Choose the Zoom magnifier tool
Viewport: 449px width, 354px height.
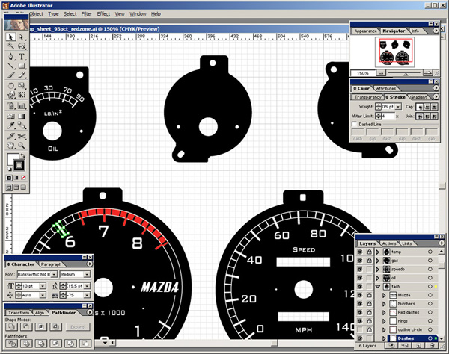click(x=22, y=143)
